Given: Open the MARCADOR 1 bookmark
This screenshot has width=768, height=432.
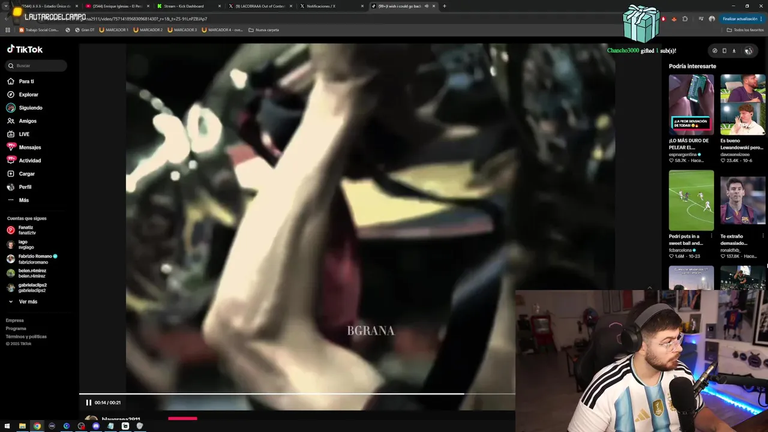Looking at the screenshot, I should coord(114,30).
